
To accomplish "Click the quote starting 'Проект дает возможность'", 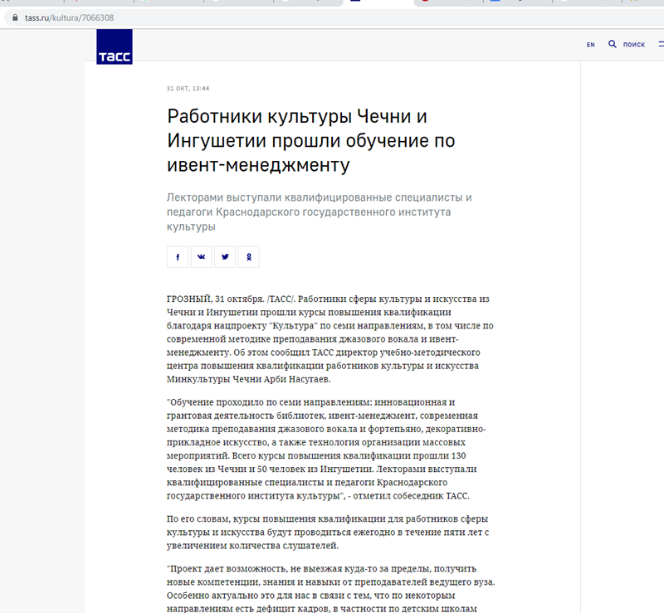I will click(330, 588).
